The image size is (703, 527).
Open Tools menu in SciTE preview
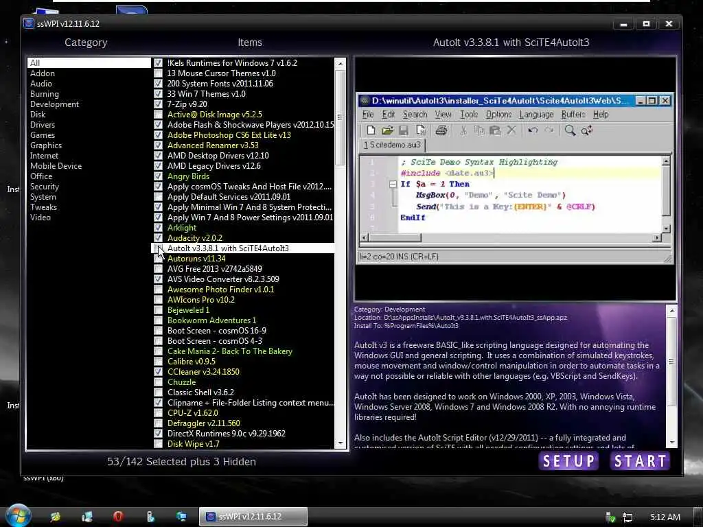(469, 115)
